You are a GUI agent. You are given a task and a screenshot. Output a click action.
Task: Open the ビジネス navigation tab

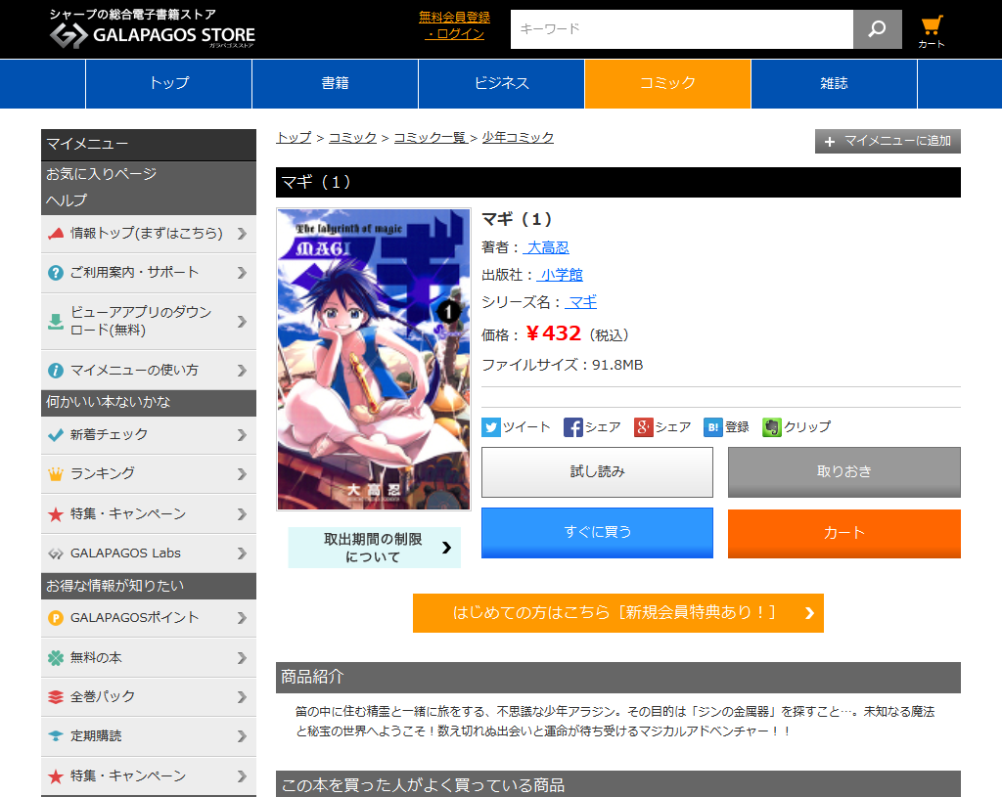(502, 84)
